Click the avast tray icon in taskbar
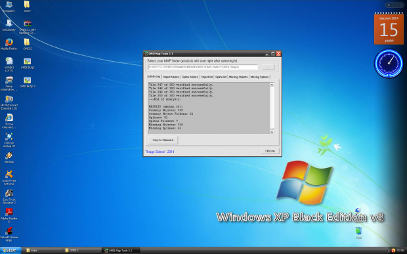 (393, 250)
